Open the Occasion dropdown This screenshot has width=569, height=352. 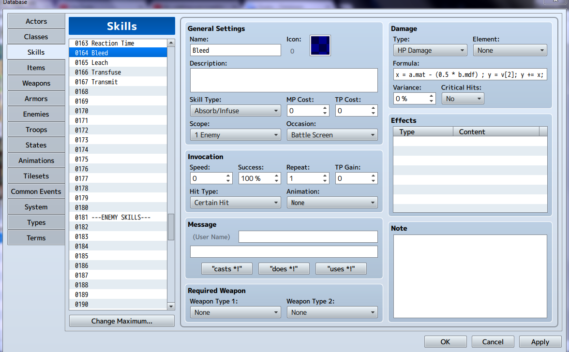point(332,135)
